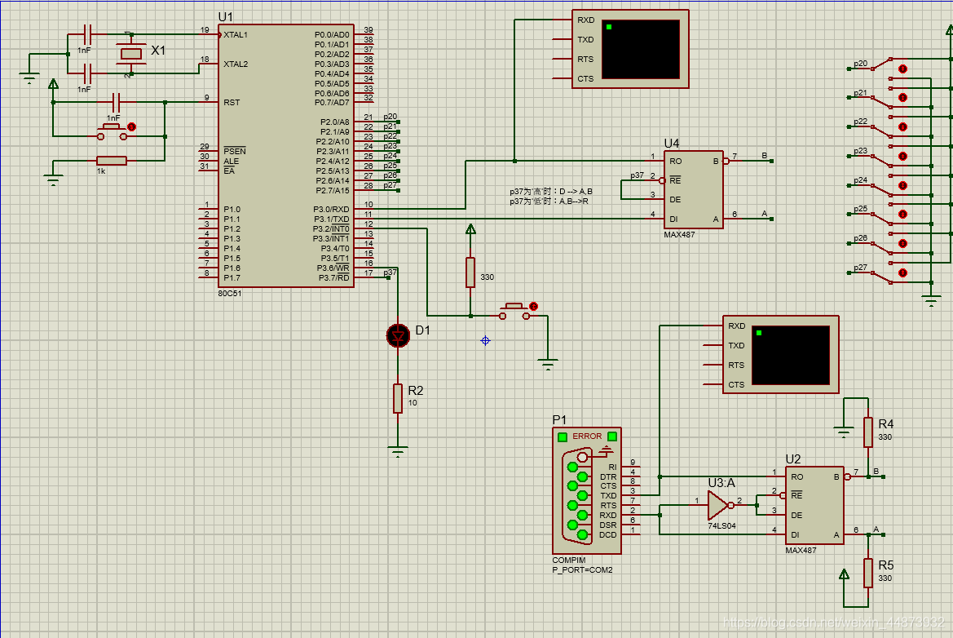
Task: Click the p37 terminal label at P3.7/RD
Action: pyautogui.click(x=390, y=272)
